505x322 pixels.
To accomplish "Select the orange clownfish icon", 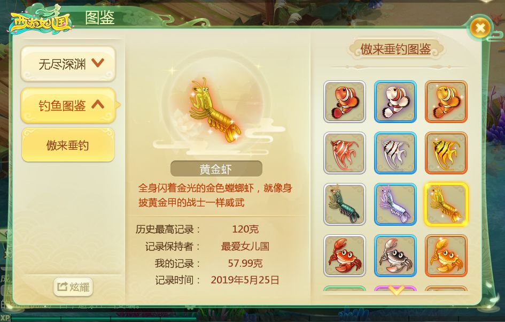I will tap(344, 102).
